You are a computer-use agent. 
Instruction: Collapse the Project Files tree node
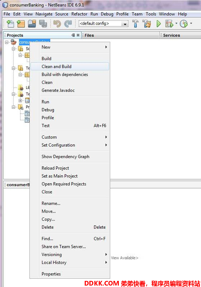point(14,107)
